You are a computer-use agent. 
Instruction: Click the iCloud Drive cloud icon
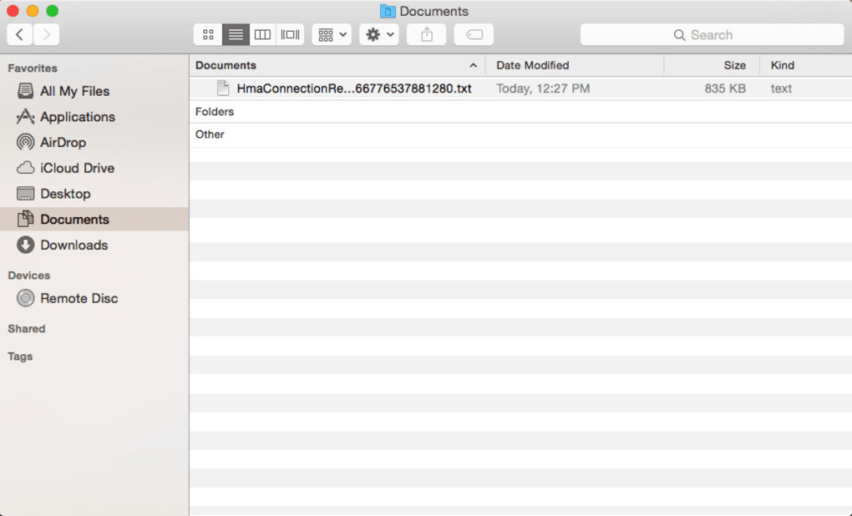(x=25, y=168)
